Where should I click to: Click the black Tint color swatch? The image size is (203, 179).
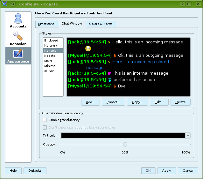pyautogui.click(x=123, y=136)
